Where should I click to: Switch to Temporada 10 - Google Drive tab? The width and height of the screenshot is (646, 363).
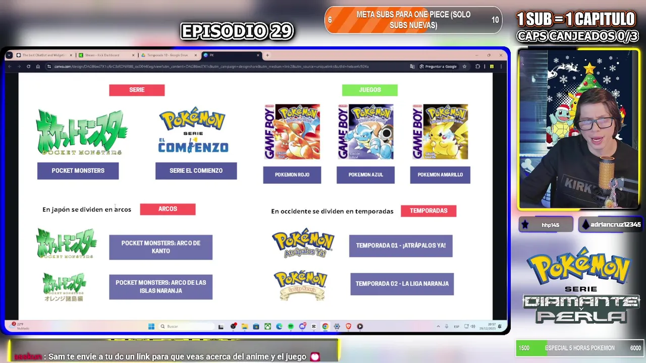click(x=169, y=55)
